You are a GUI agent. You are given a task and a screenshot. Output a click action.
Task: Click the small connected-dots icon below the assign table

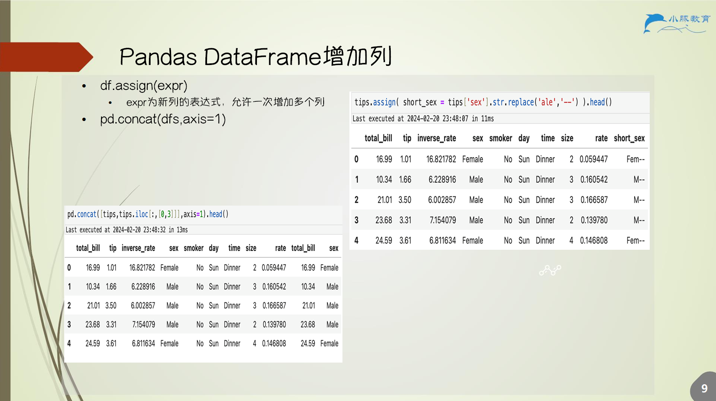[550, 270]
